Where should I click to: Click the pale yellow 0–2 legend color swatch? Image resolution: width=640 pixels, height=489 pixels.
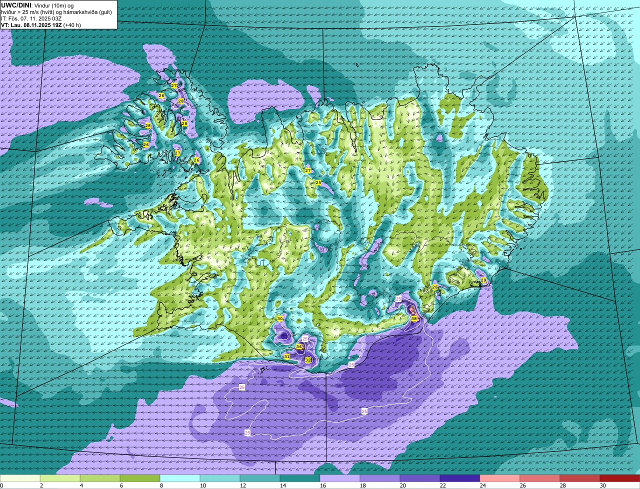tap(20, 478)
